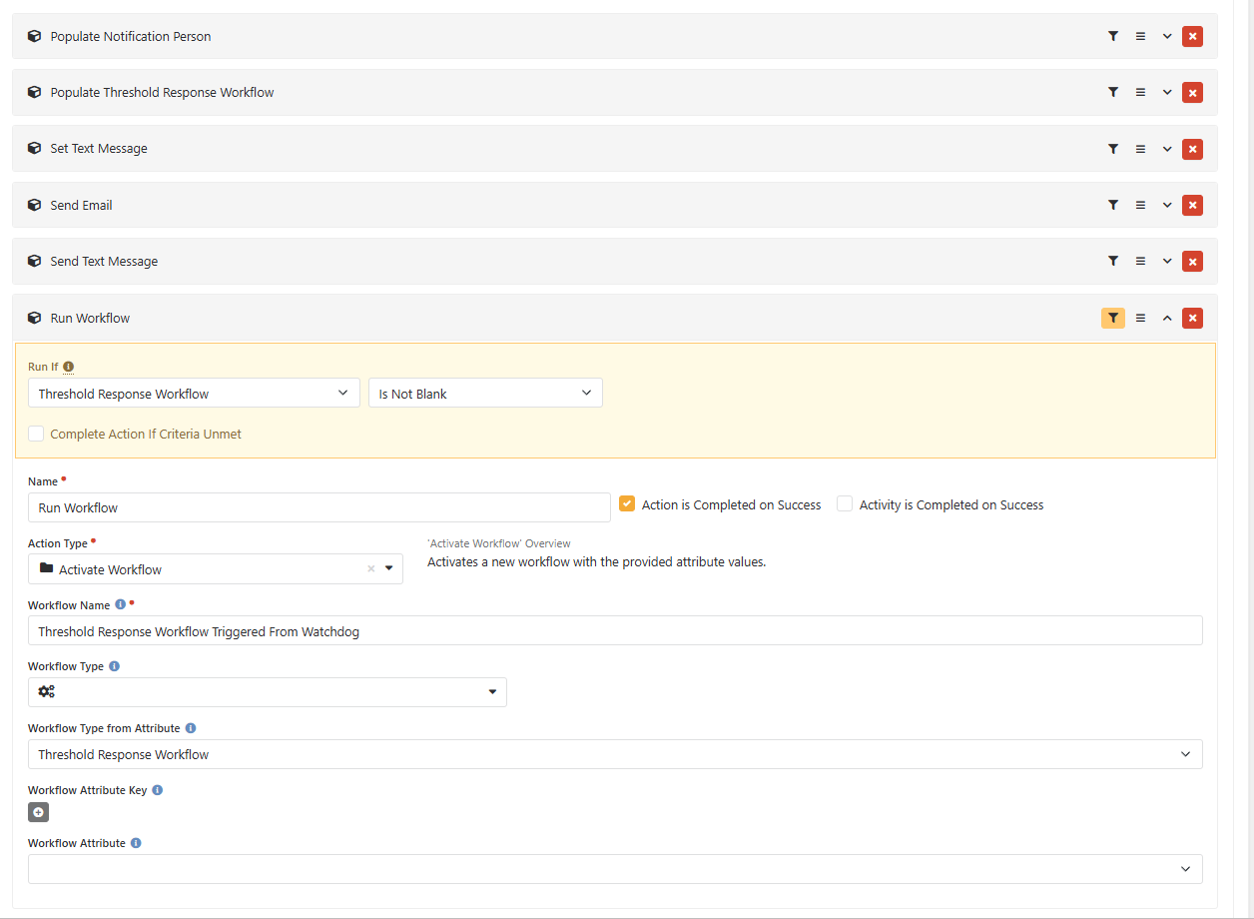This screenshot has width=1254, height=919.
Task: Uncheck Action is Completed on Success
Action: click(x=627, y=504)
